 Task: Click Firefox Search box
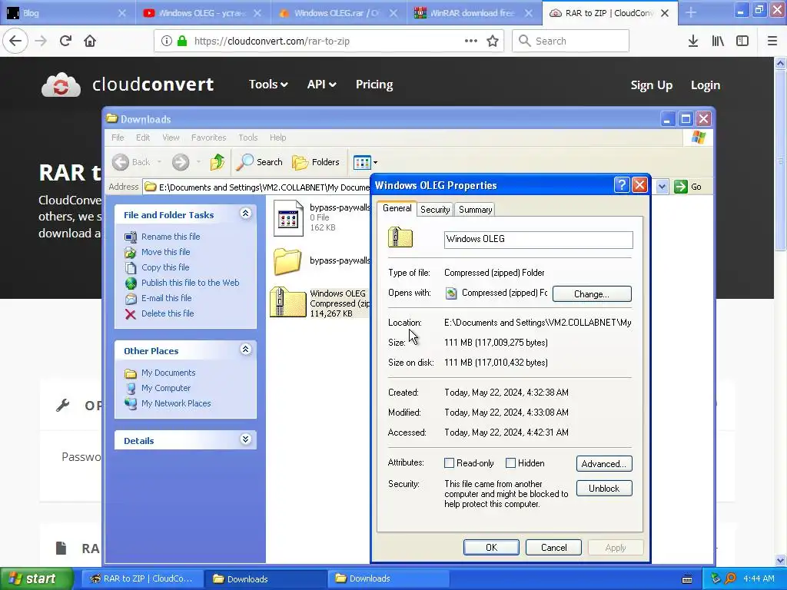tap(571, 41)
